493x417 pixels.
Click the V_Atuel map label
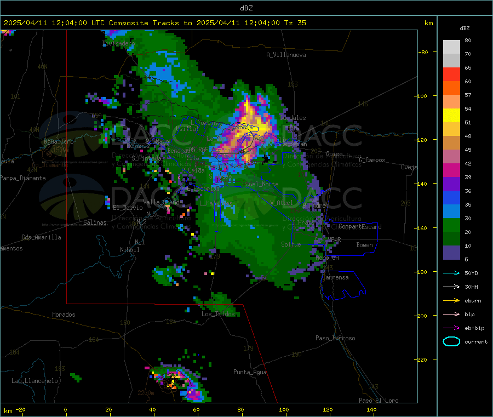(x=282, y=203)
